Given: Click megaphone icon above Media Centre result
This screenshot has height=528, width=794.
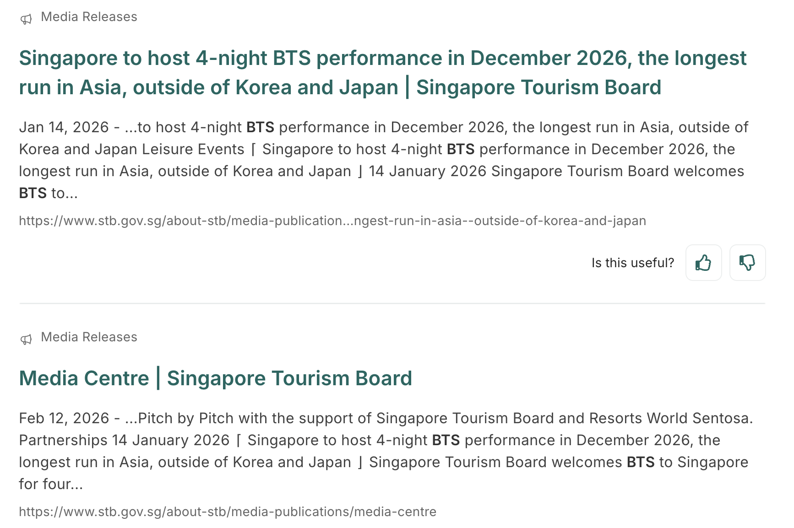Looking at the screenshot, I should tap(26, 339).
